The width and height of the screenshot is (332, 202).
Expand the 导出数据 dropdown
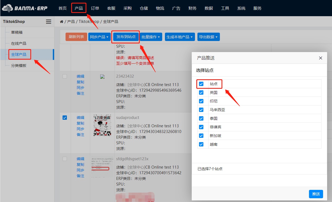[208, 37]
